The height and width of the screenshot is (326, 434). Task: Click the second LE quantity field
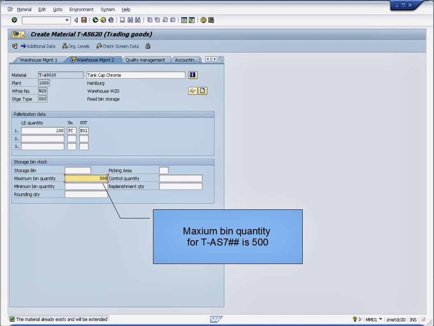[x=43, y=139]
